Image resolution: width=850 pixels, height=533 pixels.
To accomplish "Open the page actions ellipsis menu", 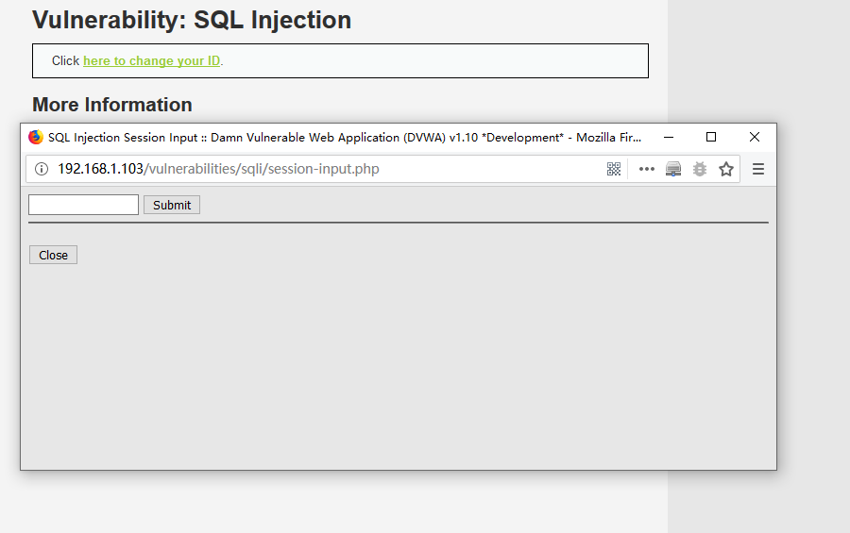I will 647,170.
